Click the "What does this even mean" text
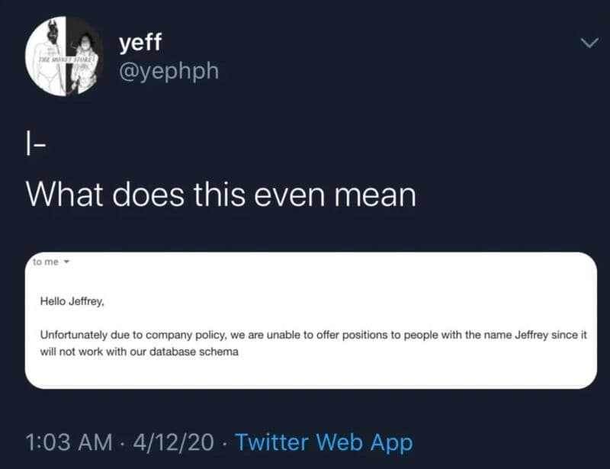Viewport: 610px width, 469px height. coord(221,194)
